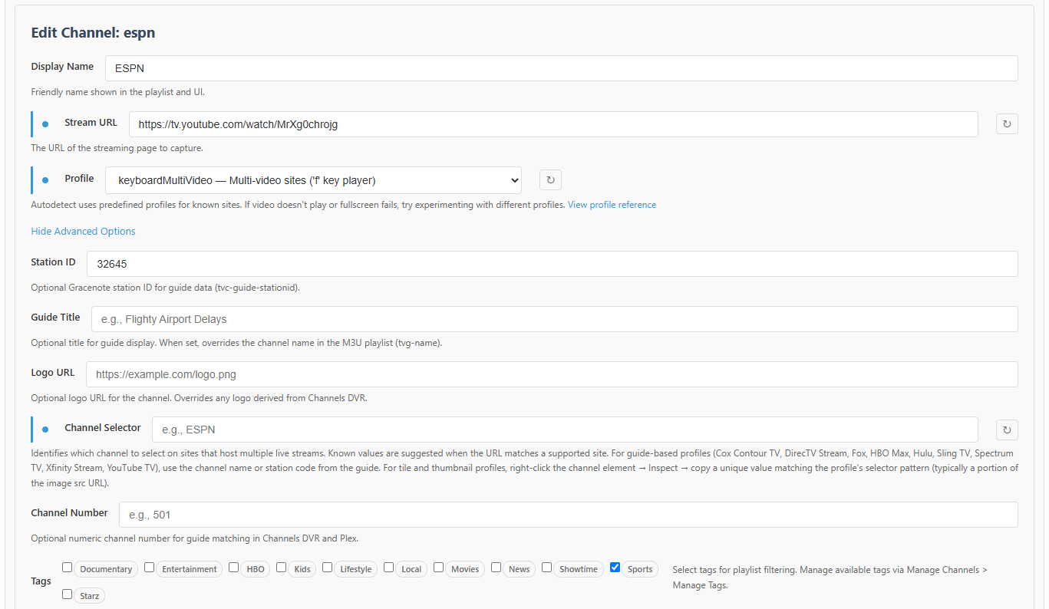Viewport: 1049px width, 609px height.
Task: Select the Guide Title input box
Action: (x=554, y=319)
